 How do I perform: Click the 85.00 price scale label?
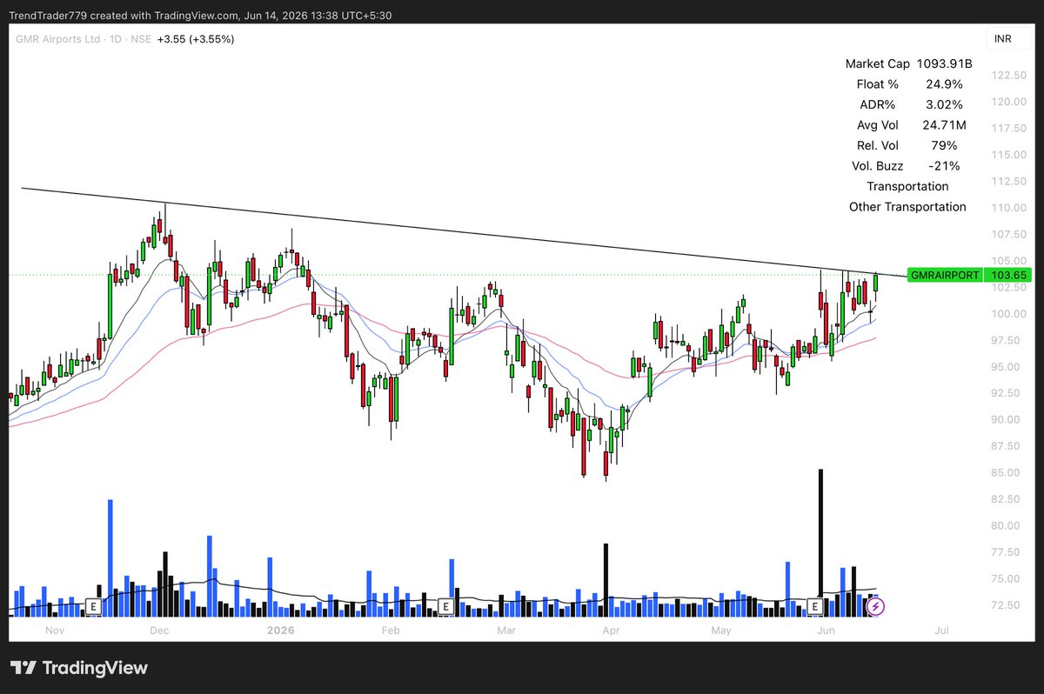(x=1005, y=473)
